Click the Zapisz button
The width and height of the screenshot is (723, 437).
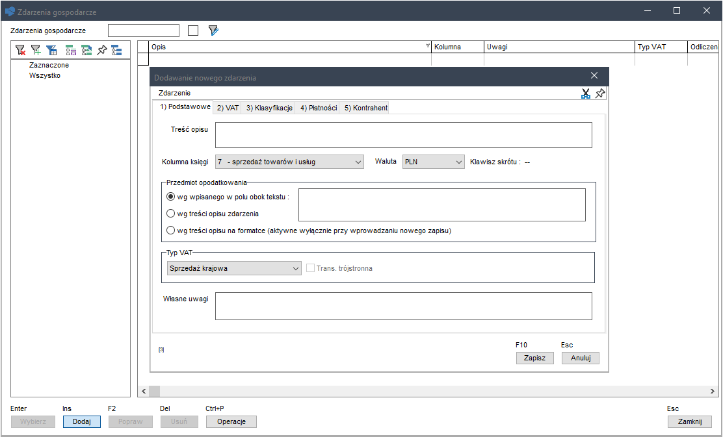pos(535,358)
